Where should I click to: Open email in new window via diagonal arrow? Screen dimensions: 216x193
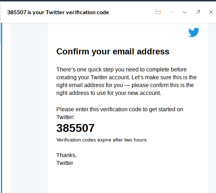point(198,12)
